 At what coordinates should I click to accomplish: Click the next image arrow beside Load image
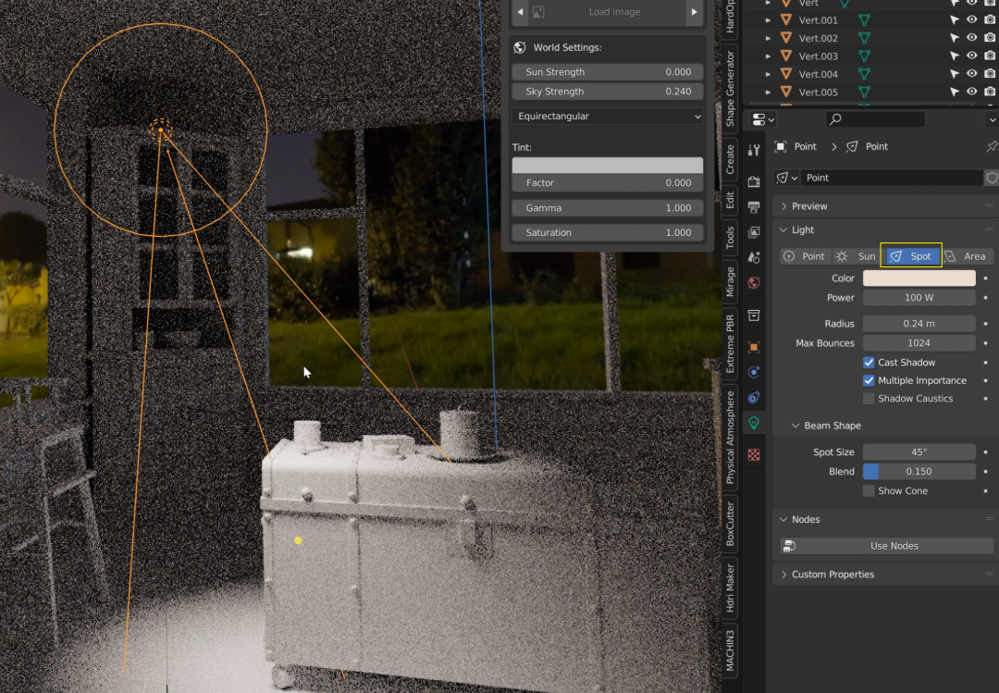pyautogui.click(x=695, y=12)
